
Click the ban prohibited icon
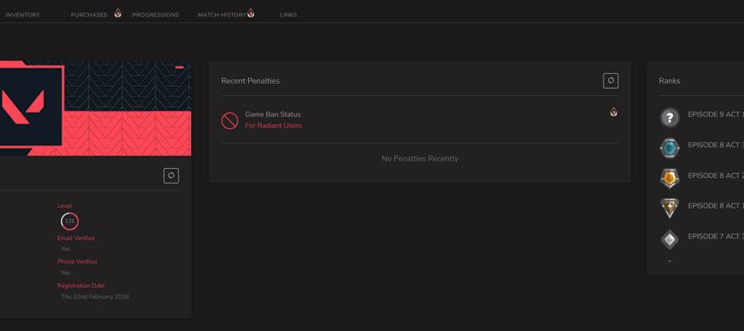coord(230,120)
